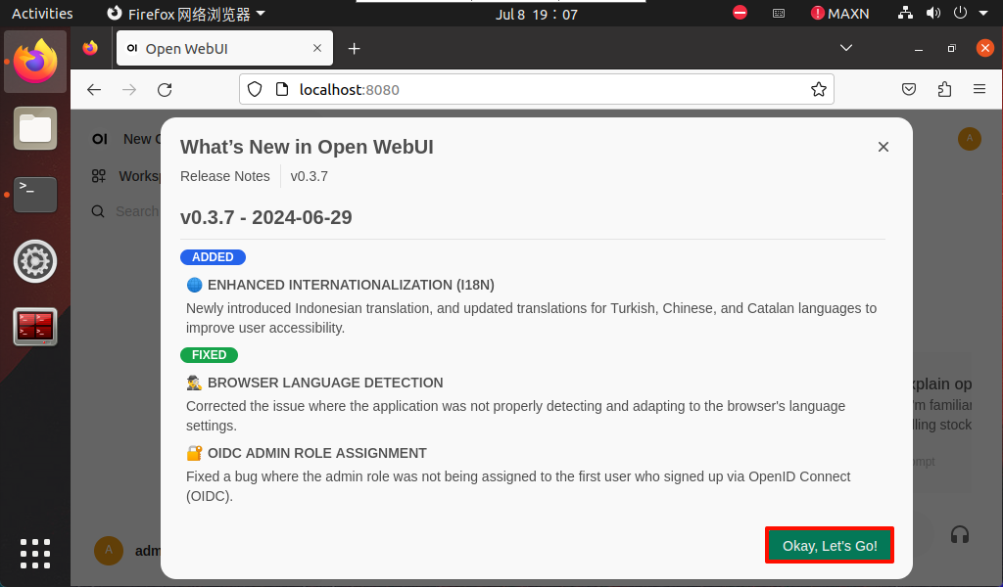
Task: Open a new browser tab
Action: click(355, 49)
